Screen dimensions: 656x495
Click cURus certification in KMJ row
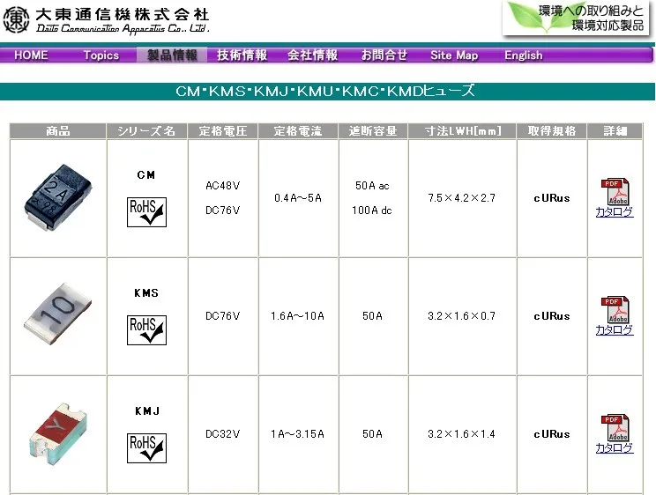(x=552, y=434)
